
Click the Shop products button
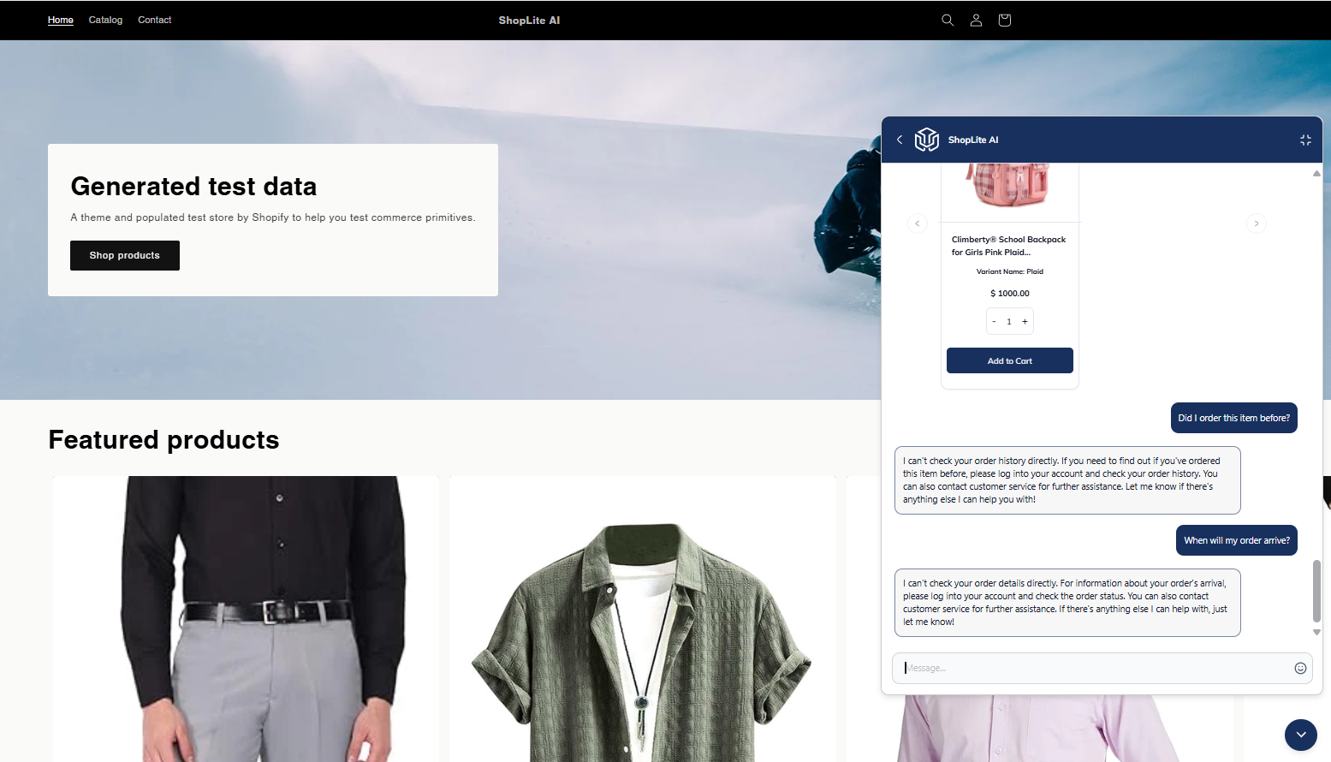click(x=125, y=255)
